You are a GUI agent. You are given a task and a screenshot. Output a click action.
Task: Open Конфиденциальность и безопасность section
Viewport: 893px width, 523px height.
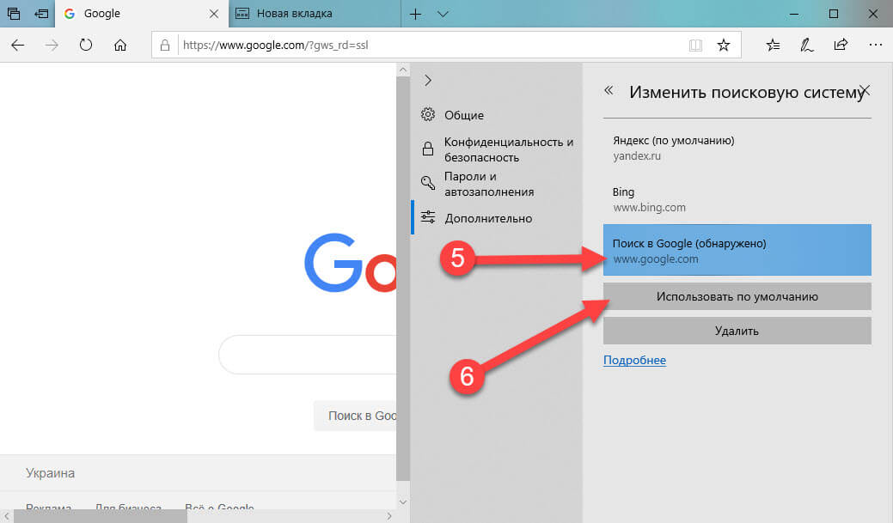click(497, 149)
